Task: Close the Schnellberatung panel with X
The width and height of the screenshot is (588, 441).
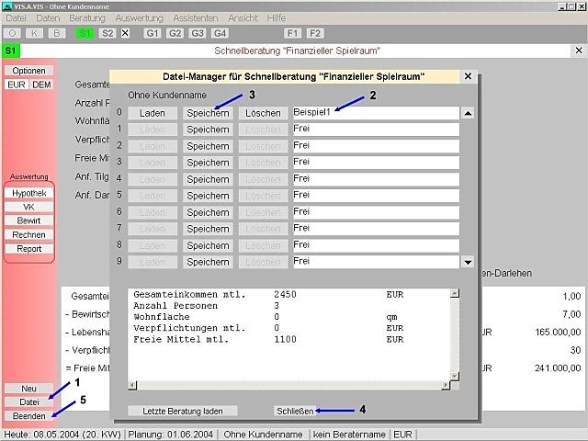Action: click(x=579, y=51)
